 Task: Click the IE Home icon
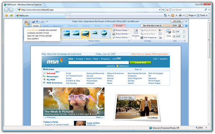pyautogui.click(x=165, y=15)
